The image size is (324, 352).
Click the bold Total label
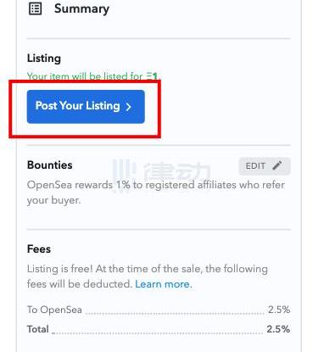point(38,329)
